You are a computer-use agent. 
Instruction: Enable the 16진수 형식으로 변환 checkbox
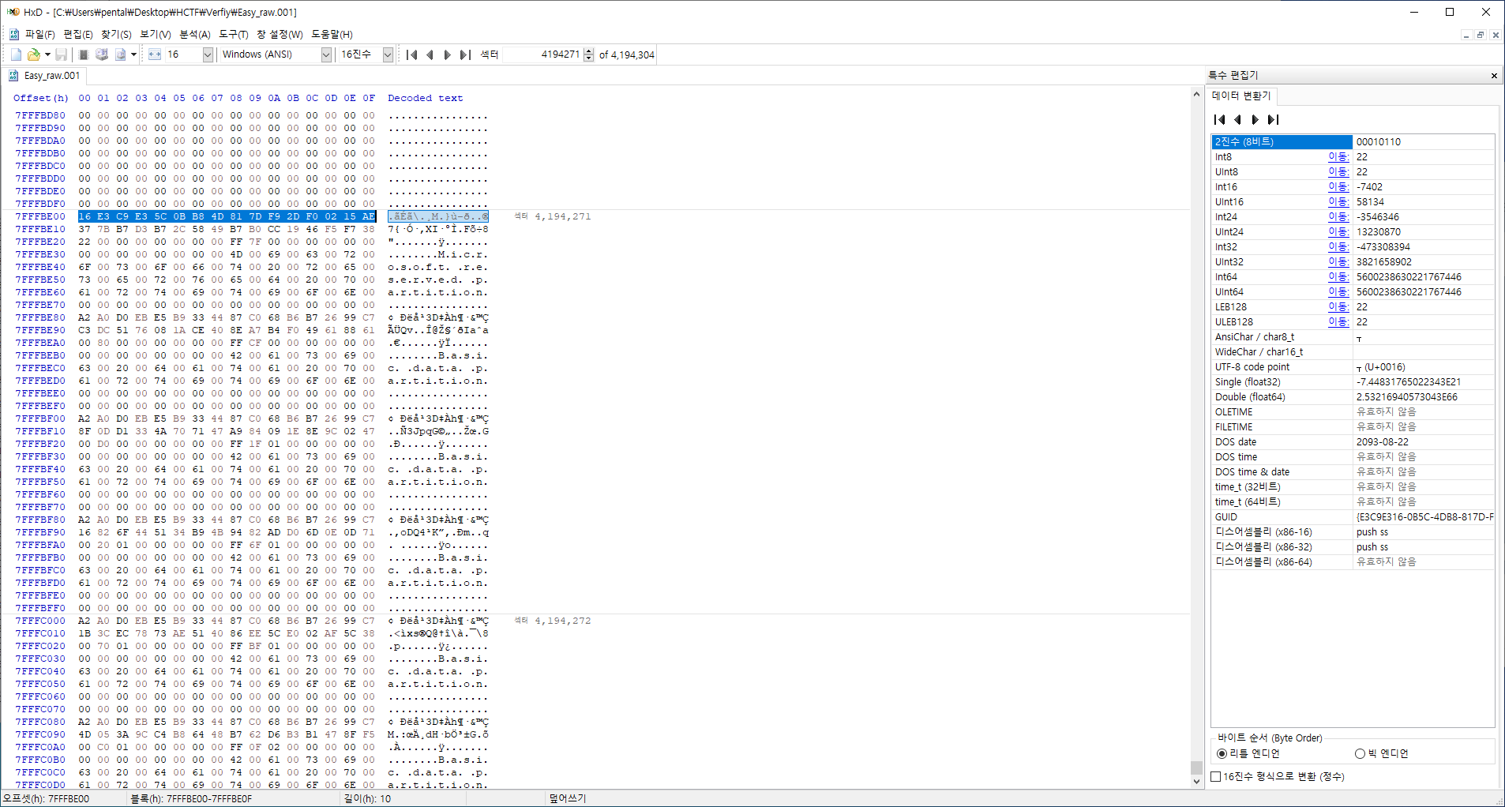point(1216,776)
